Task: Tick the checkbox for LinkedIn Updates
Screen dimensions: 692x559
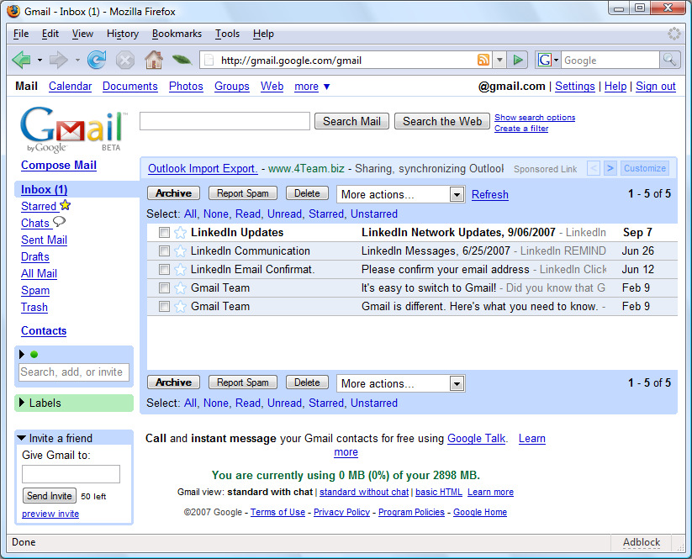Action: 164,233
